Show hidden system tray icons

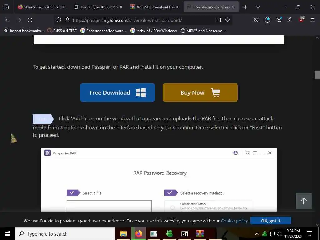[x=257, y=234]
